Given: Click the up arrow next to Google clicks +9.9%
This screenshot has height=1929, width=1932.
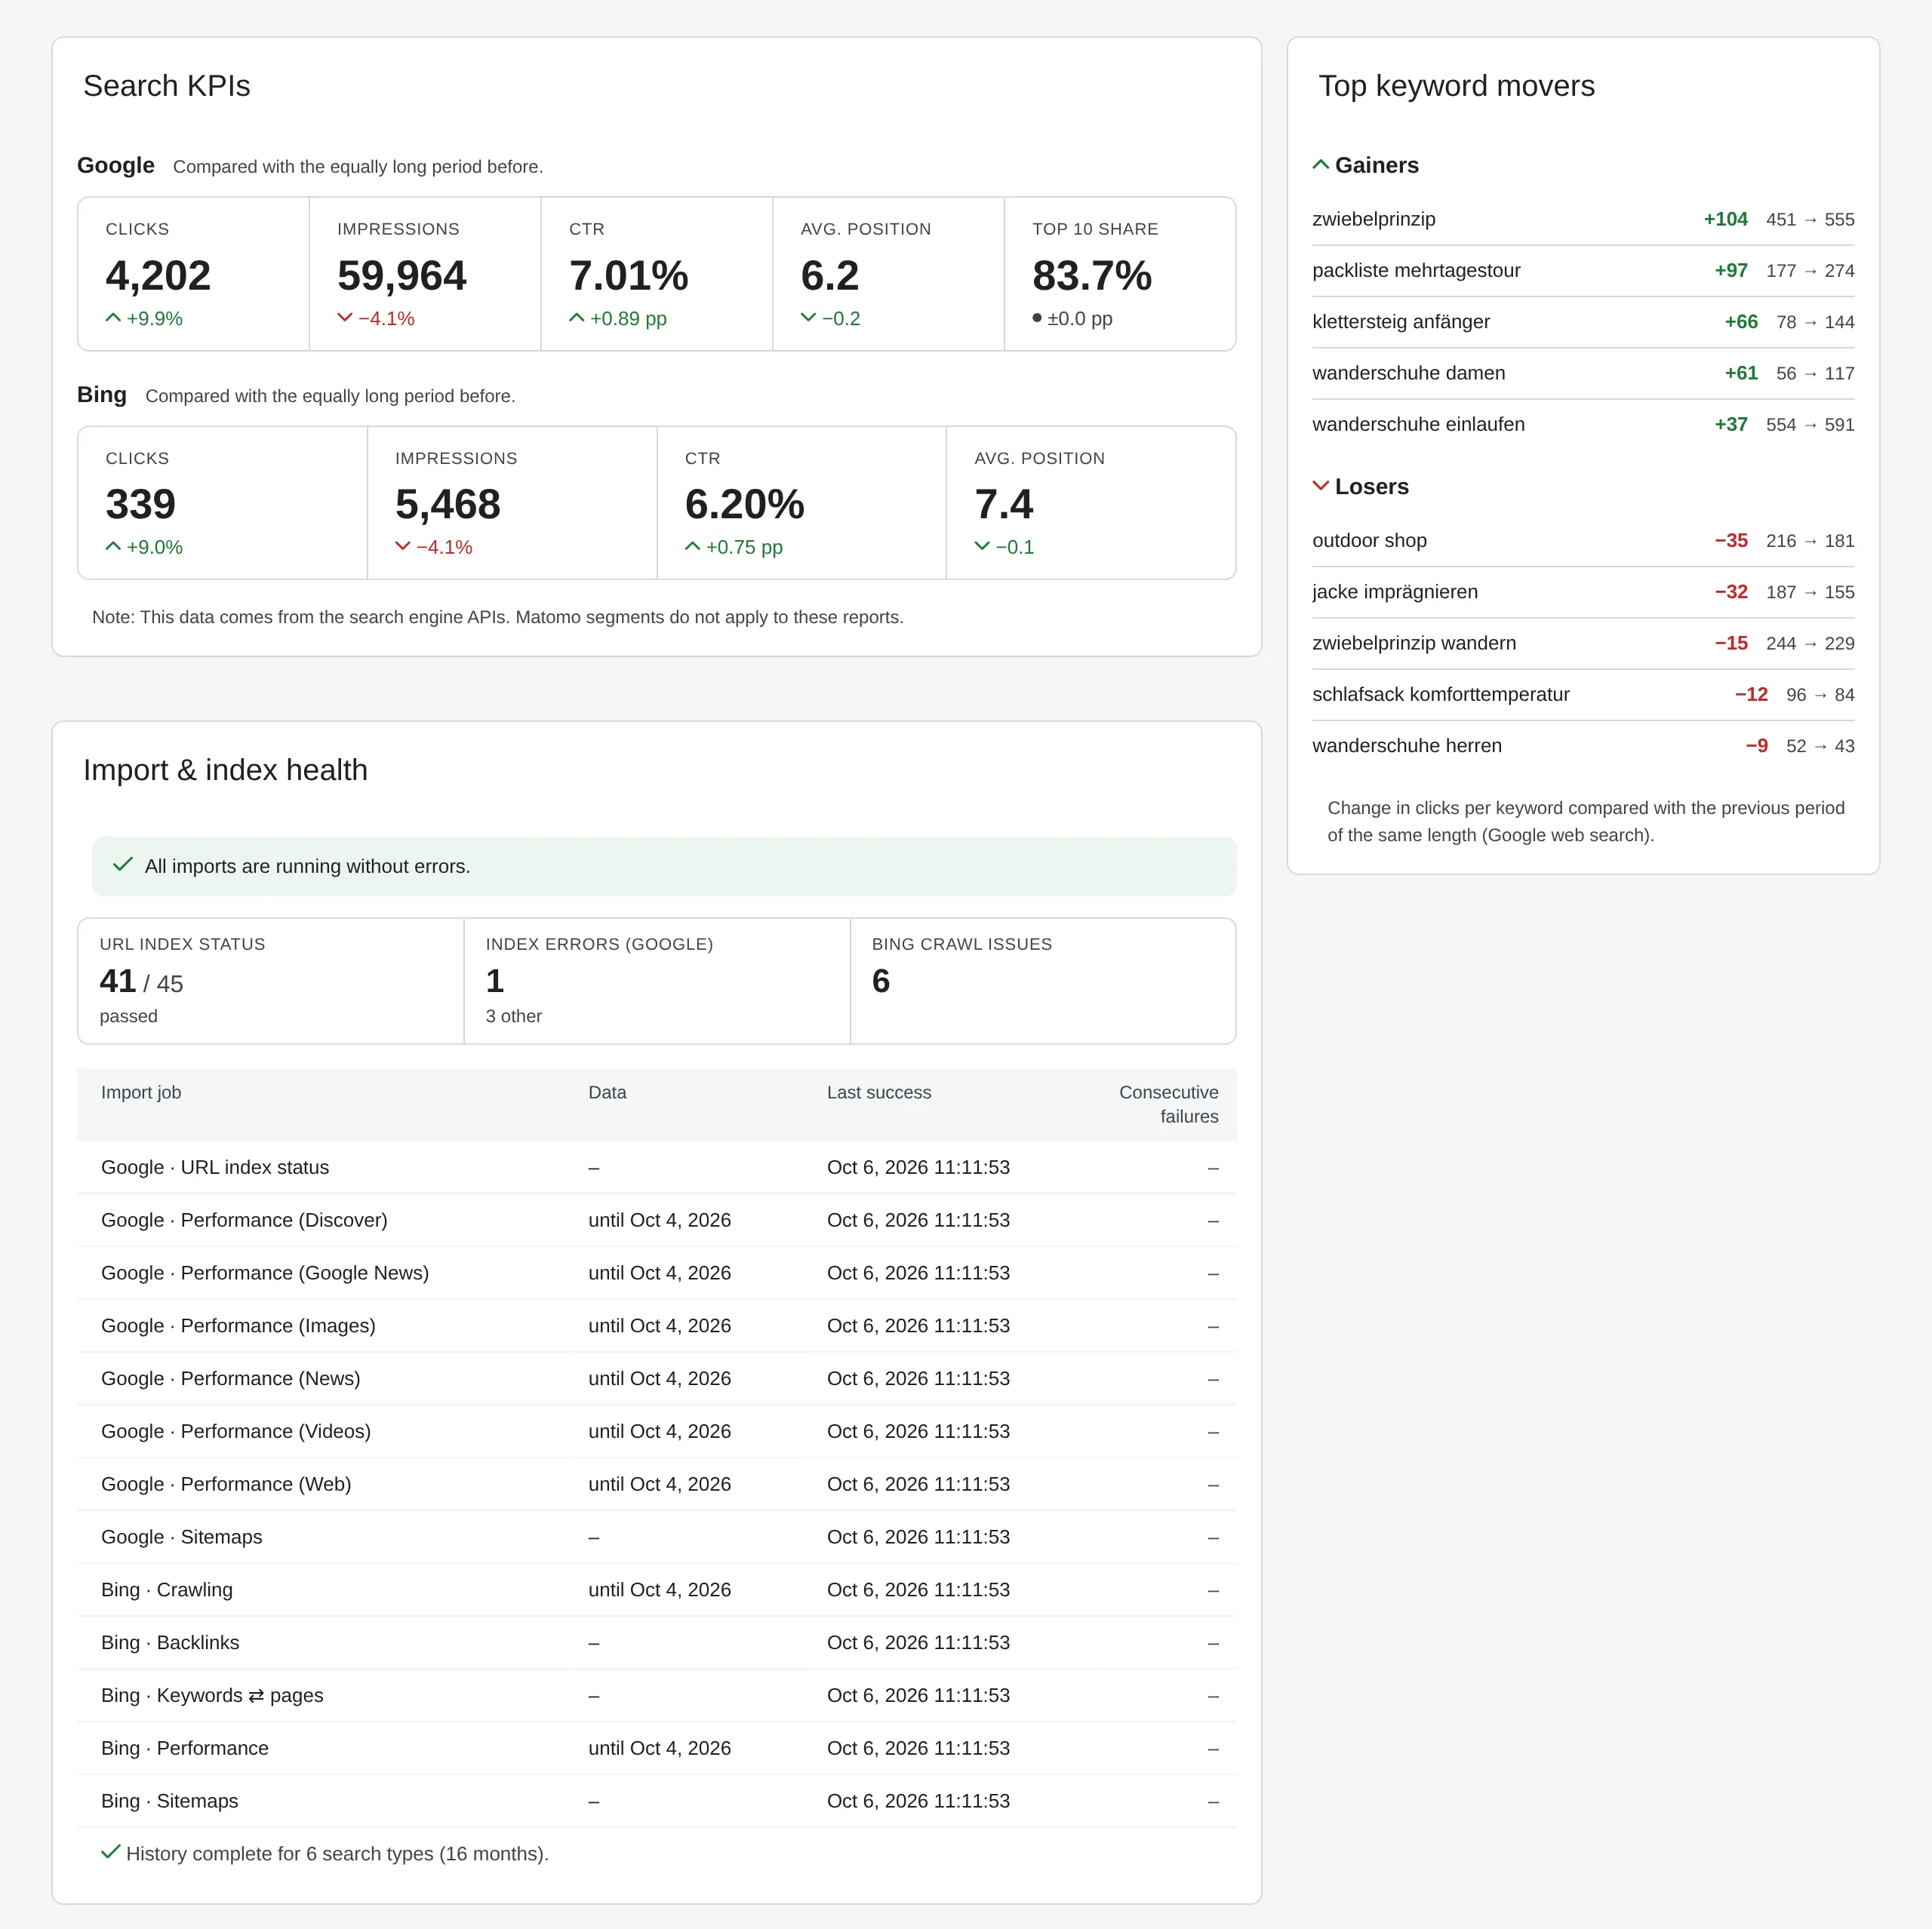Looking at the screenshot, I should pos(113,318).
